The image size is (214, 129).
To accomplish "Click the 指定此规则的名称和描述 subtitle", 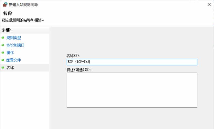I will [23, 20].
